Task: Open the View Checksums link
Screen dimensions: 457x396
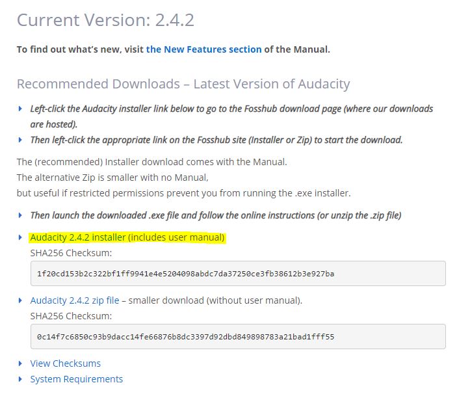Action: 65,363
